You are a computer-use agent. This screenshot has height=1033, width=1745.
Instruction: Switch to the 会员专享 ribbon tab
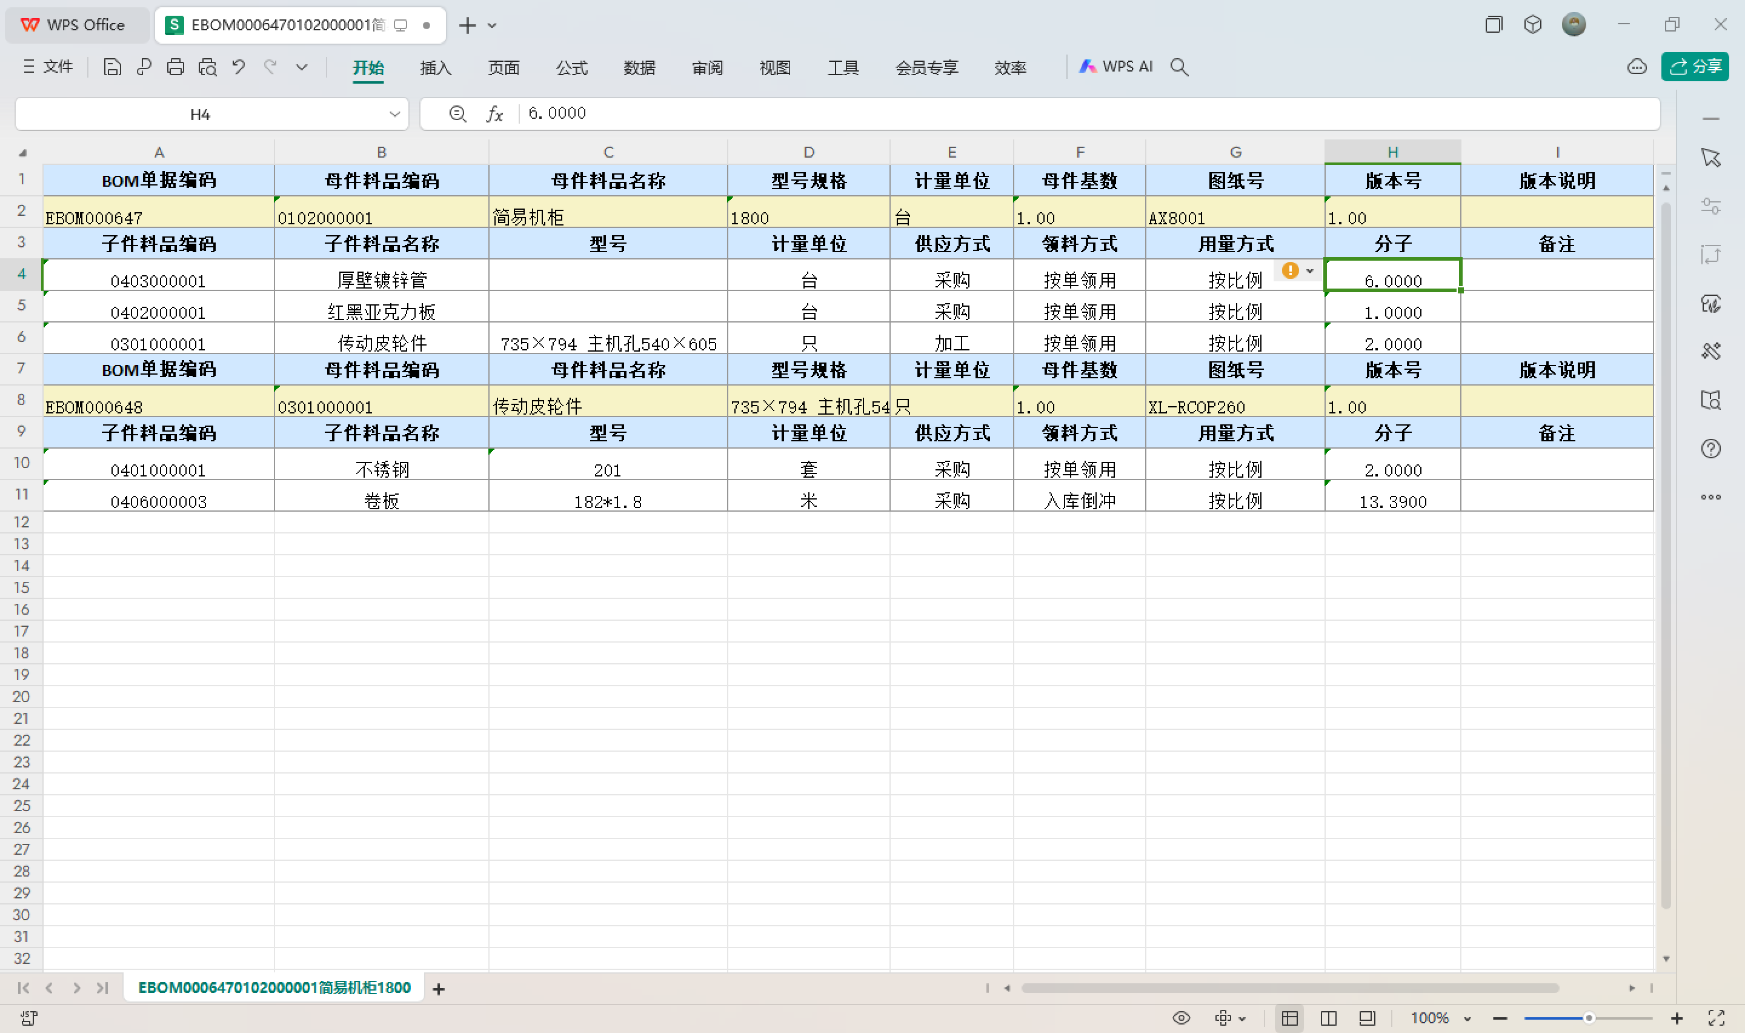926,67
